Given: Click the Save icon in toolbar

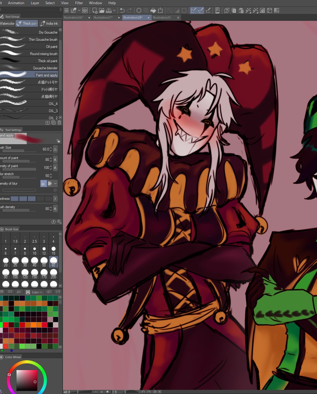Looking at the screenshot, I should click(x=109, y=10).
